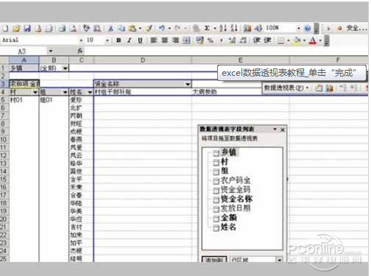The height and width of the screenshot is (276, 371).
Task: Select 姓名 field in field list
Action: coord(228,227)
